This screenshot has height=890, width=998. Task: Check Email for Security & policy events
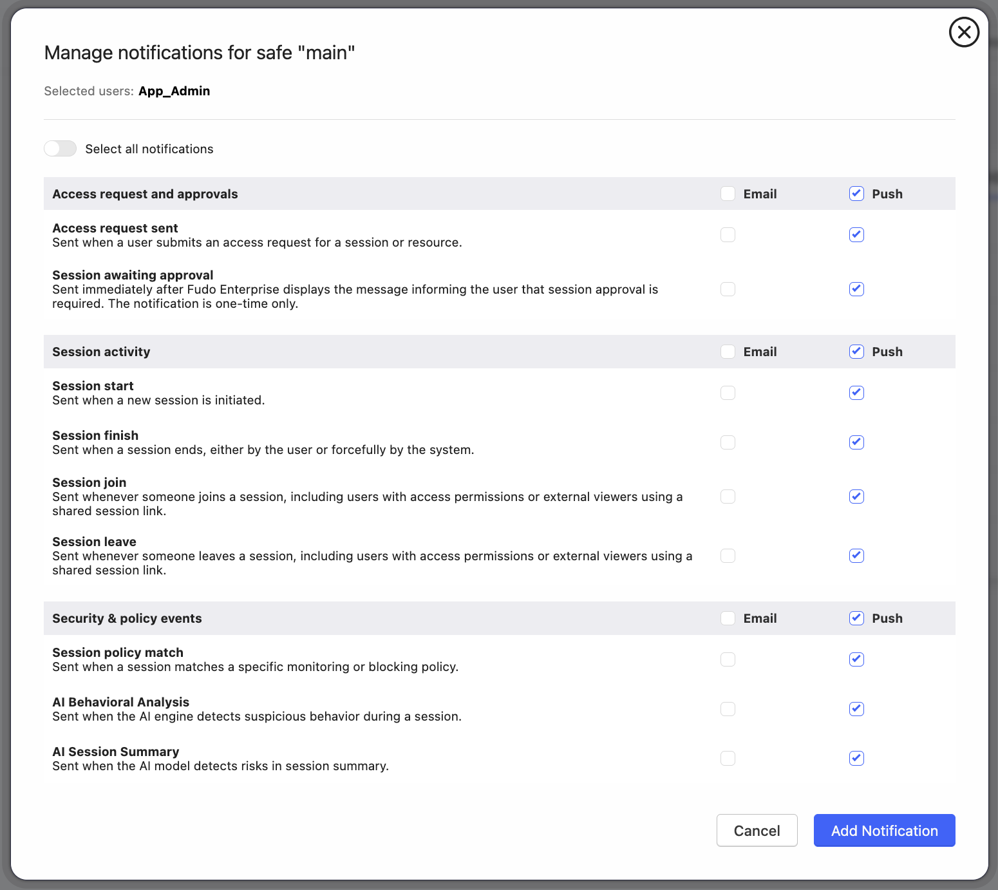(x=728, y=618)
